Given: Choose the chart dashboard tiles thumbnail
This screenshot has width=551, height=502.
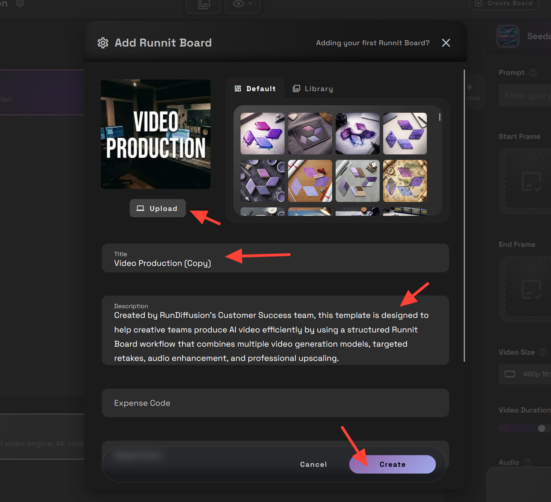Looking at the screenshot, I should pyautogui.click(x=405, y=133).
